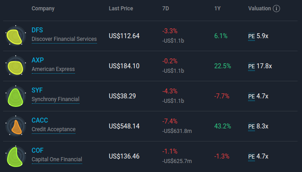Viewport: 302px width, 172px height.
Task: Open the CACC ticker link
Action: pos(39,120)
